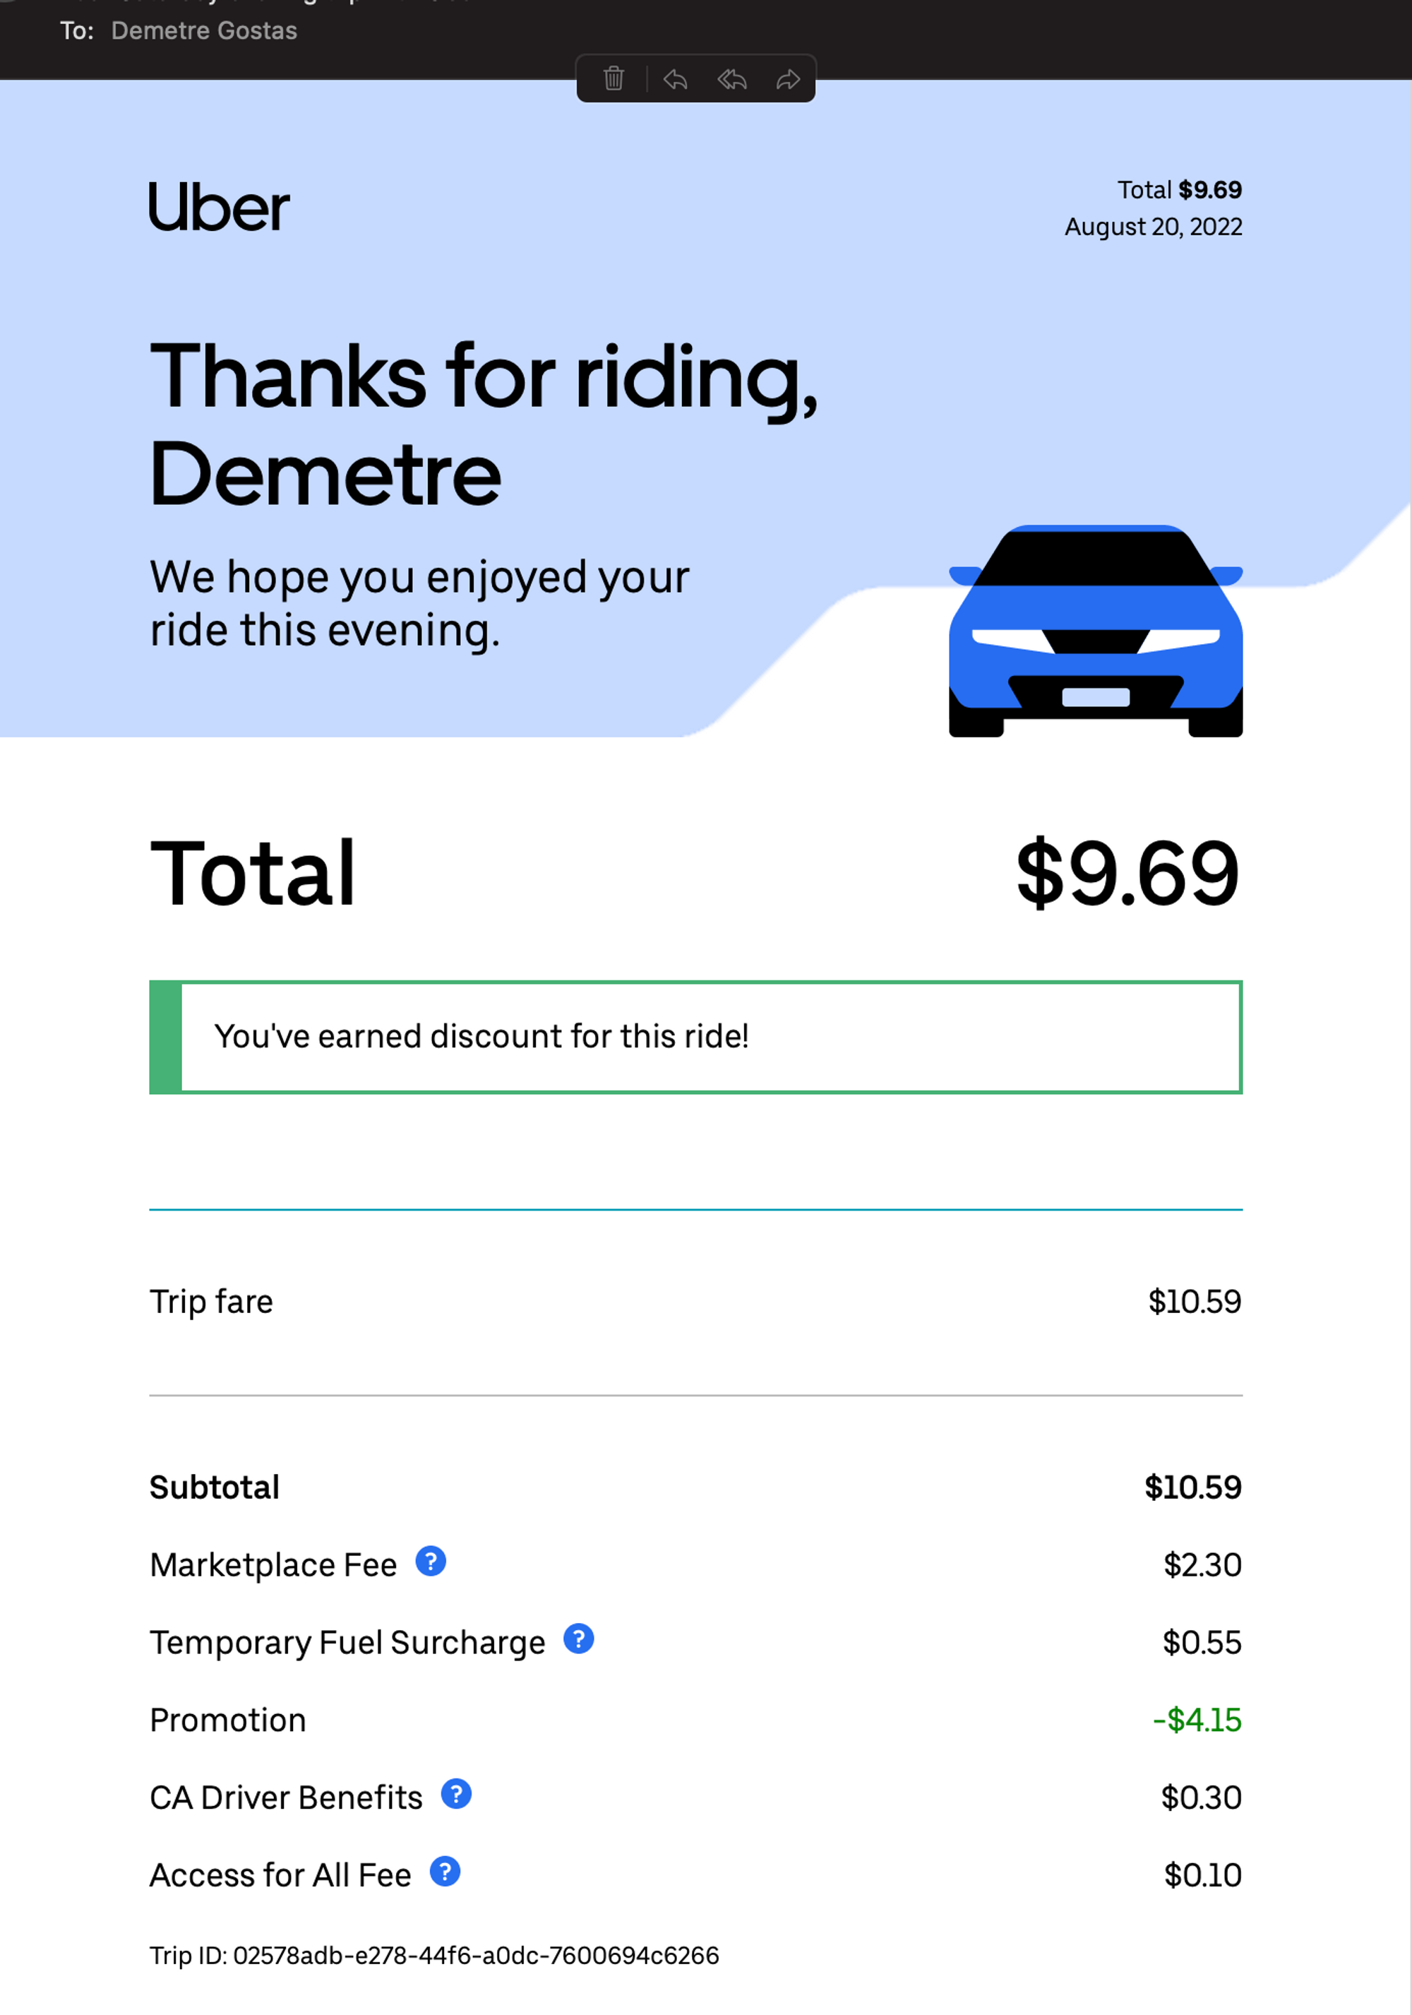1412x2015 pixels.
Task: Click the header Total $9.69 text
Action: (1180, 189)
